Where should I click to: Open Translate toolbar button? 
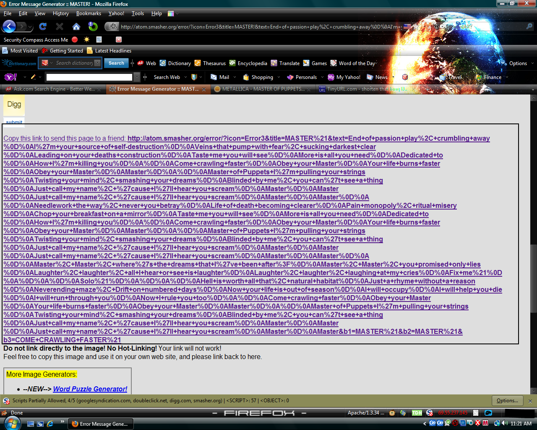click(285, 63)
